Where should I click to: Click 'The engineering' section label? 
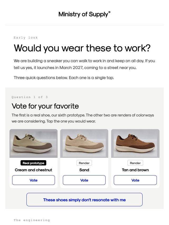tap(32, 220)
